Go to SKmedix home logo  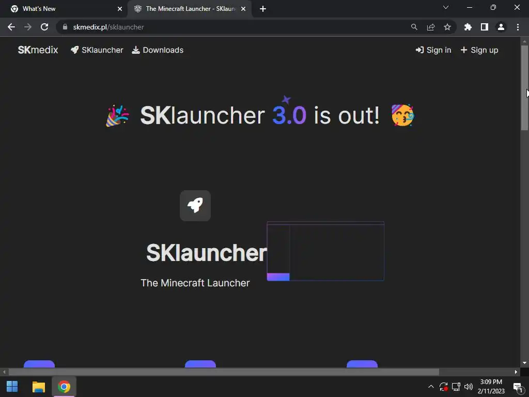point(38,50)
